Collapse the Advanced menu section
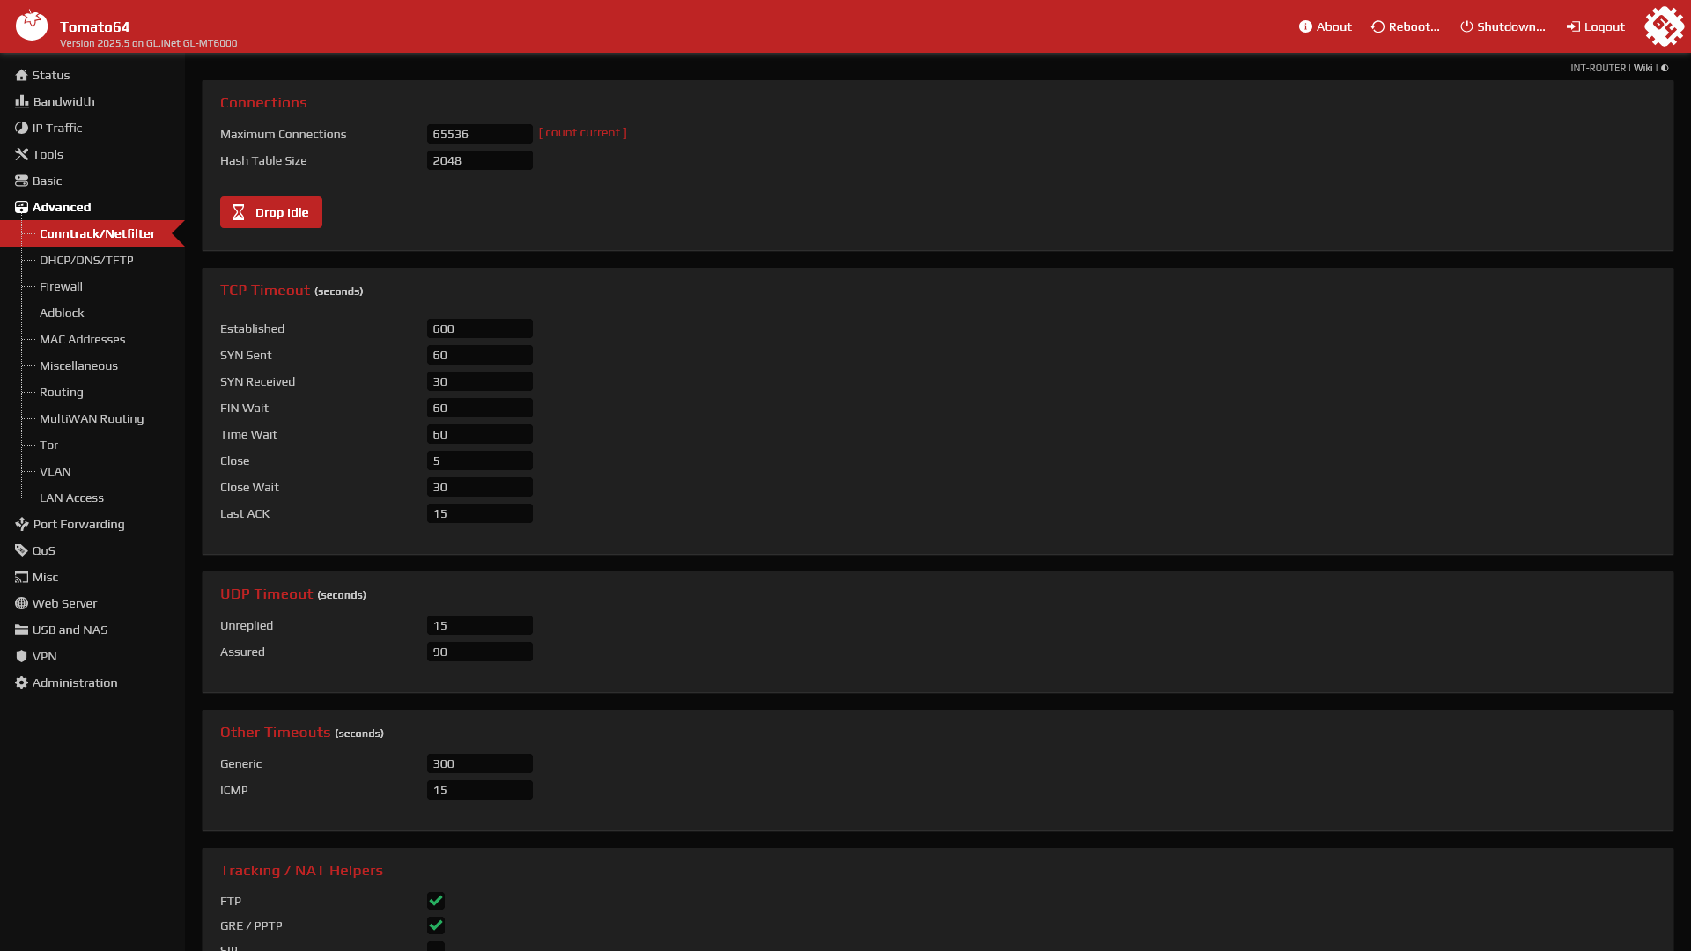The width and height of the screenshot is (1691, 951). 61,208
